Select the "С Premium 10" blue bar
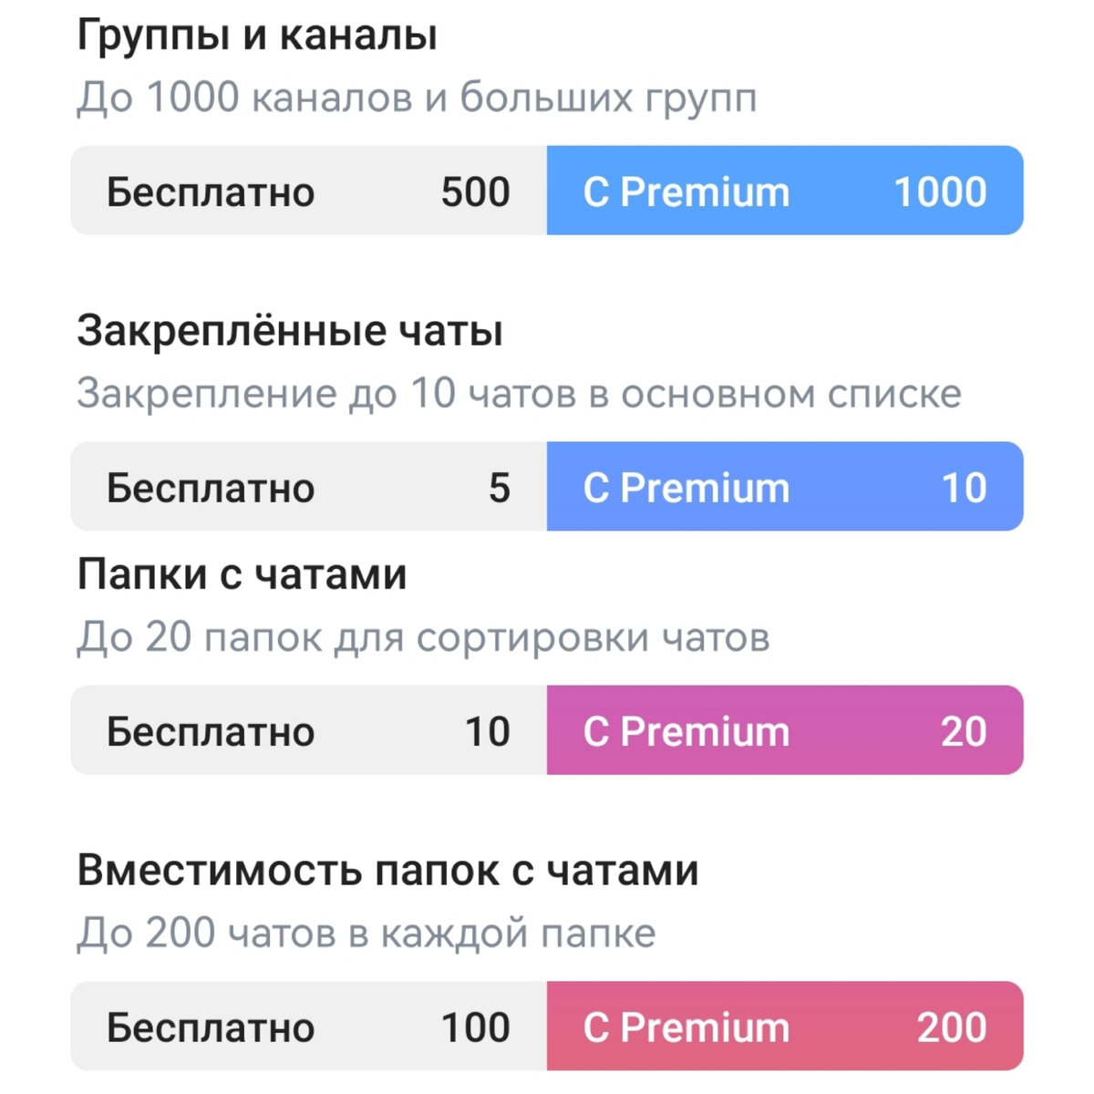This screenshot has width=1094, height=1094. click(784, 487)
